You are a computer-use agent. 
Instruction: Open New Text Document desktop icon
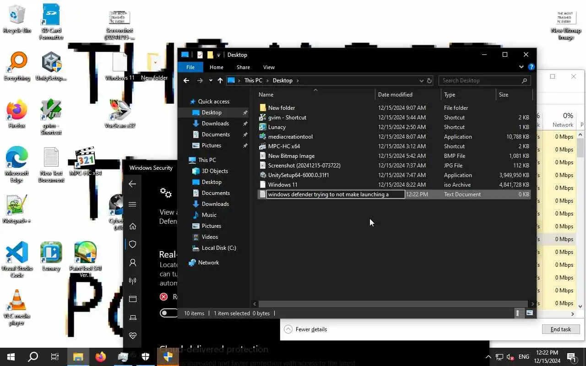[51, 164]
